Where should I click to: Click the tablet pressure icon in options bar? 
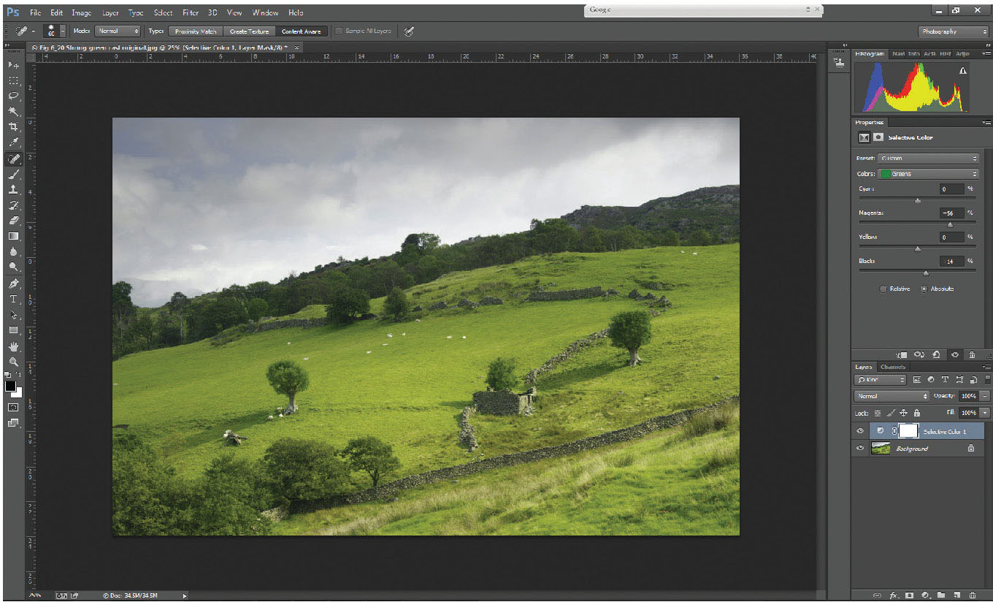pyautogui.click(x=409, y=31)
